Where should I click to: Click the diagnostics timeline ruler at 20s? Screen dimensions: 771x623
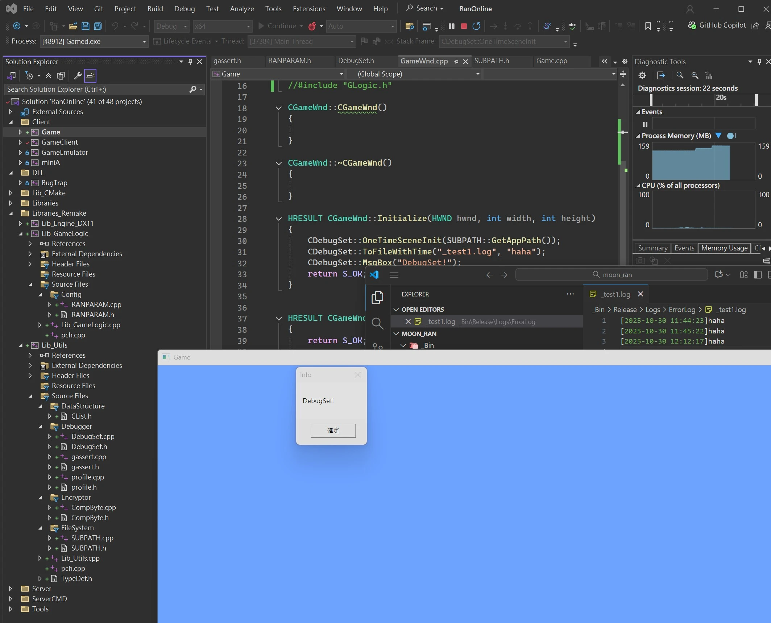click(x=721, y=98)
